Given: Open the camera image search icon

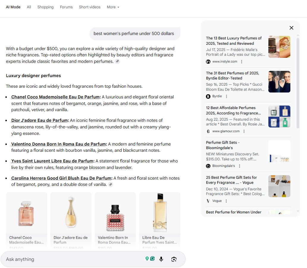Looking at the screenshot, I should coord(174,259).
